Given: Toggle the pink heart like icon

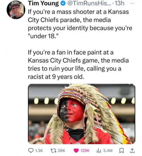Looking at the screenshot, I should 76,151.
